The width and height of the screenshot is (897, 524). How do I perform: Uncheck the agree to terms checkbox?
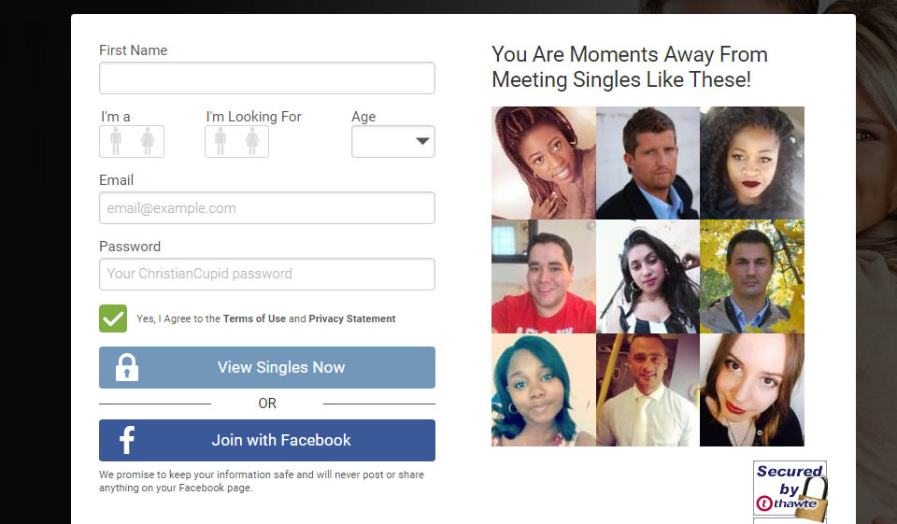113,319
